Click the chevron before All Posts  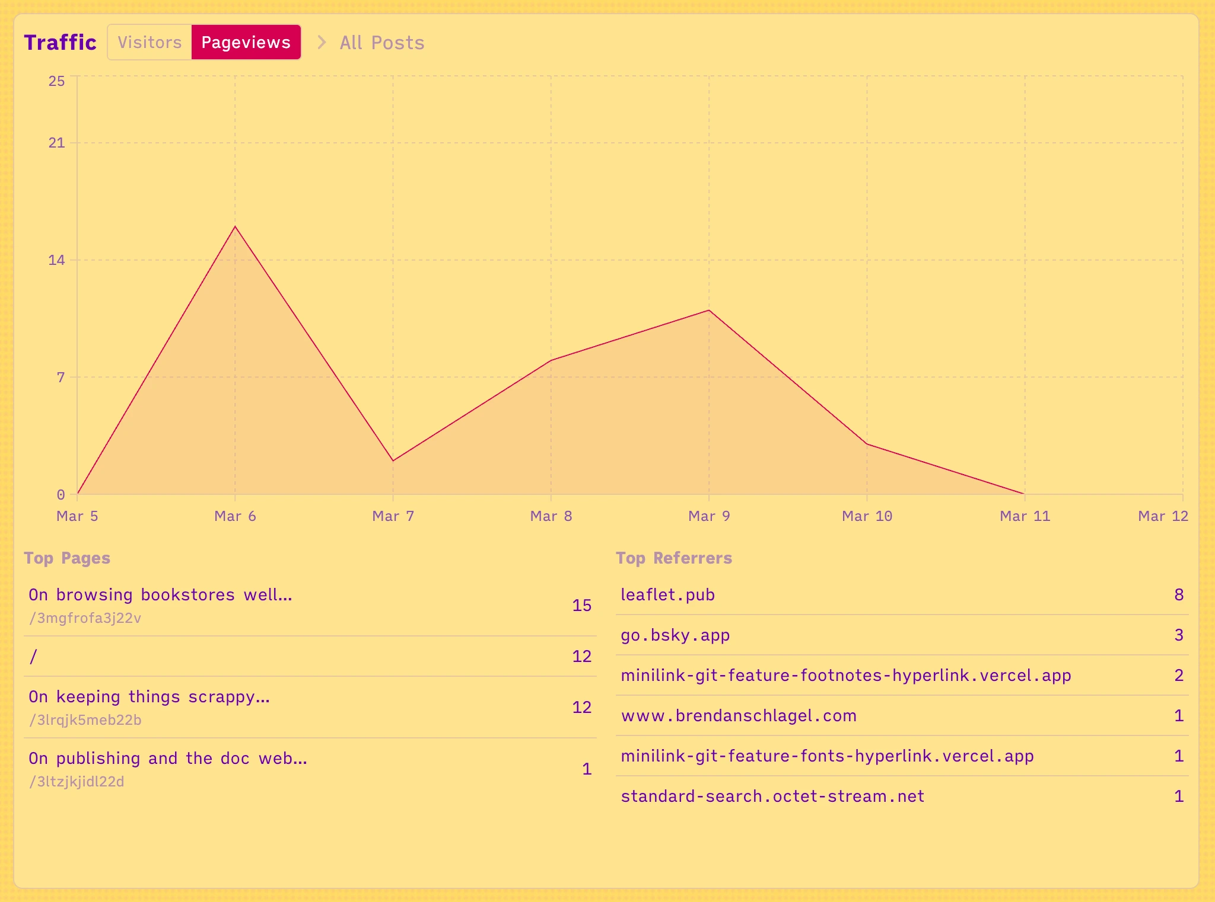(x=322, y=42)
